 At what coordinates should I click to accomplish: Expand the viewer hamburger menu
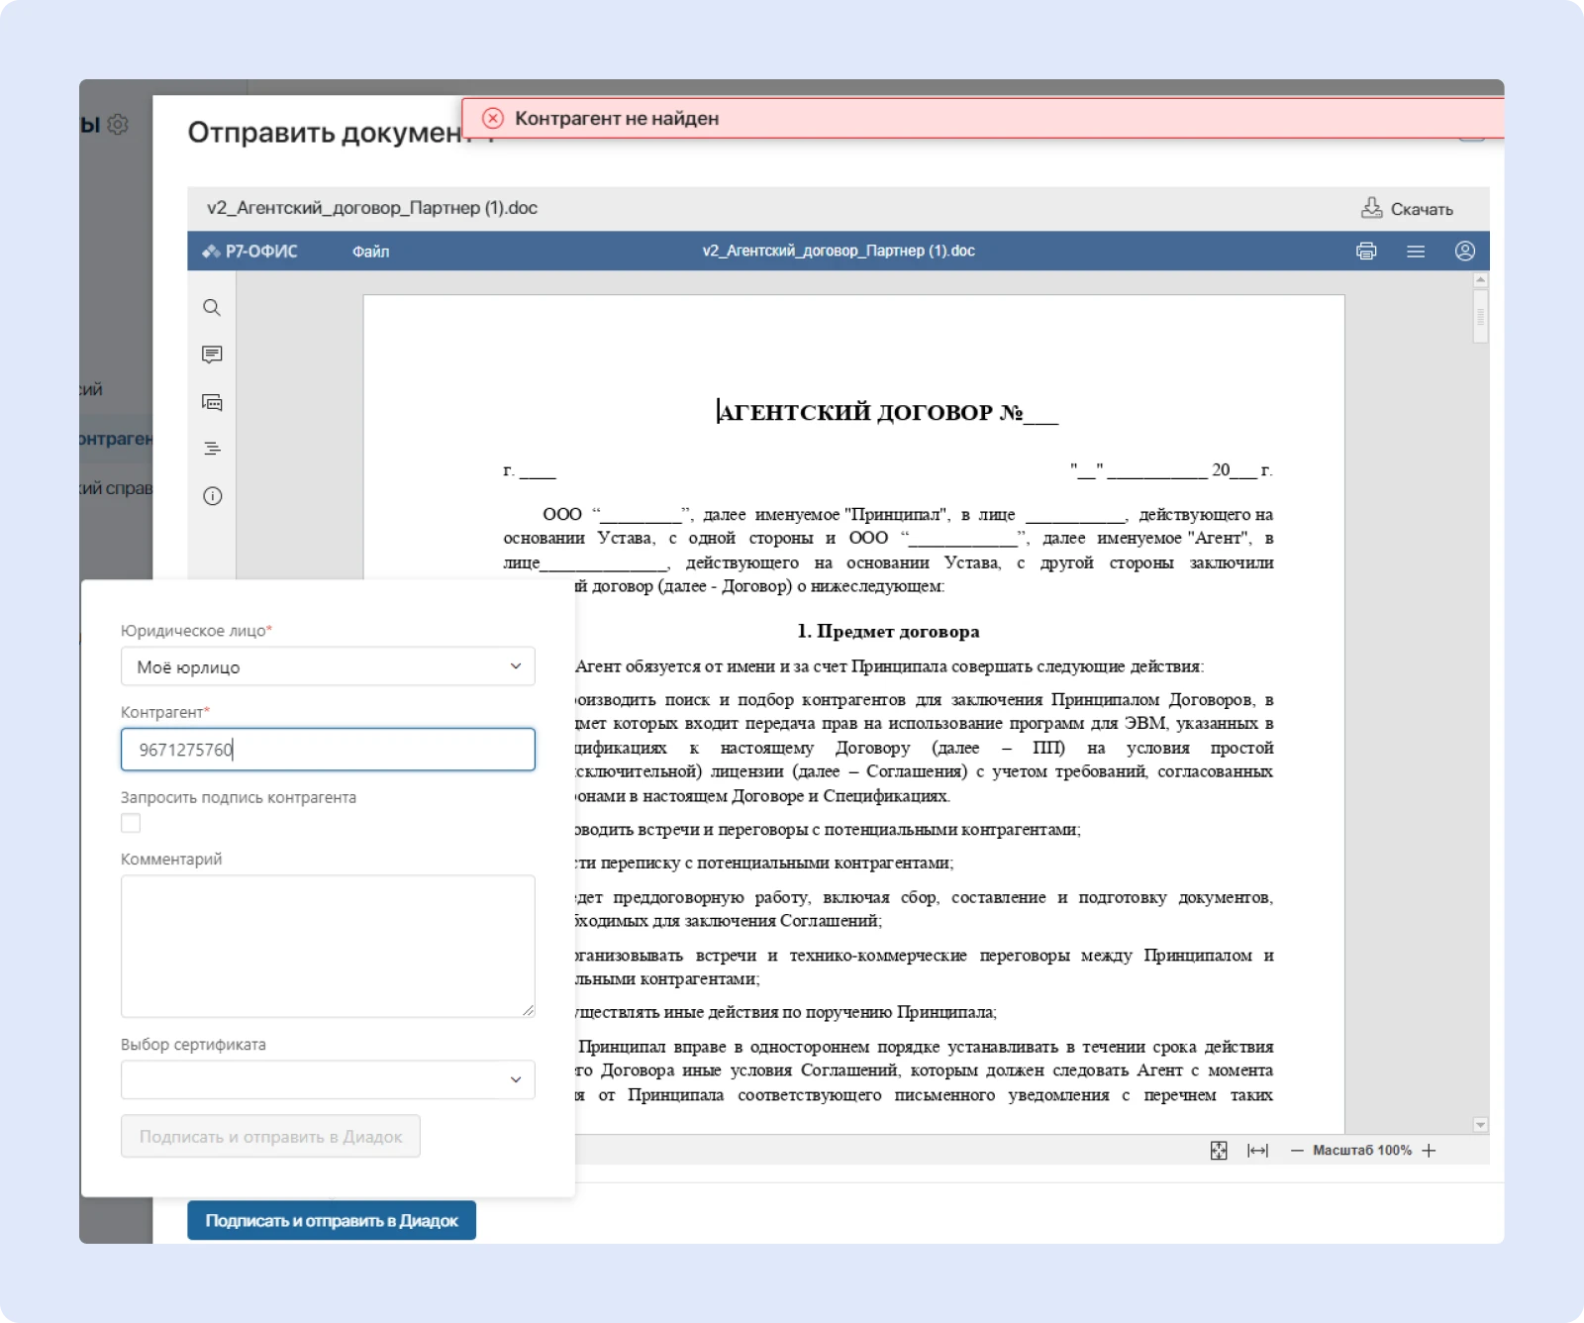(1415, 252)
